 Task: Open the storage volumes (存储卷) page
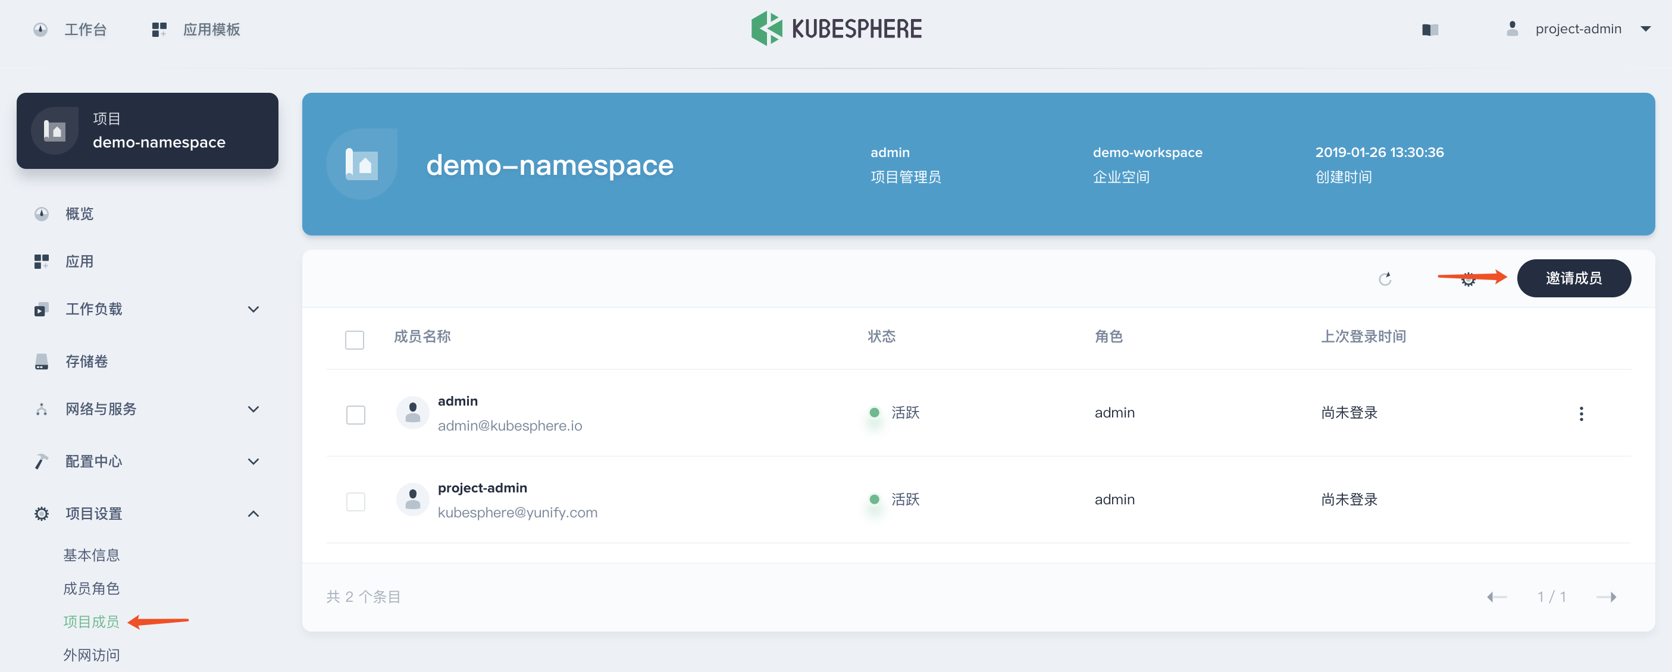[x=86, y=362]
